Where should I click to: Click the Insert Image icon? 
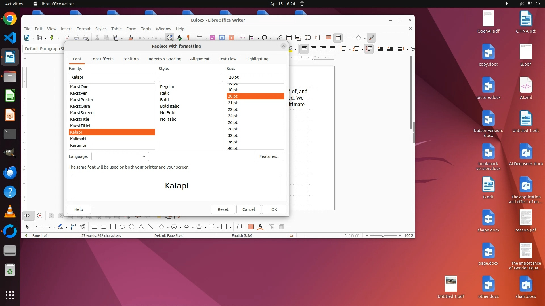(213, 38)
